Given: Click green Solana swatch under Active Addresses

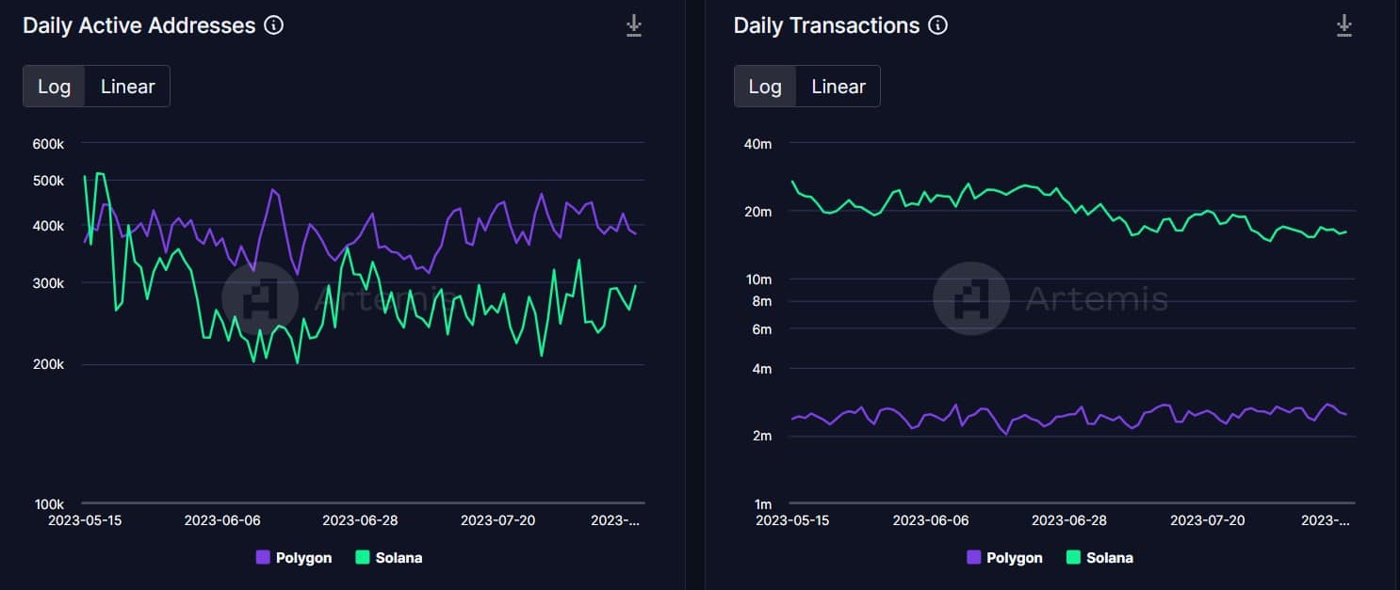Looking at the screenshot, I should pyautogui.click(x=362, y=557).
